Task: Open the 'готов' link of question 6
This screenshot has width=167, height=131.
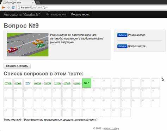Action: tap(57, 83)
